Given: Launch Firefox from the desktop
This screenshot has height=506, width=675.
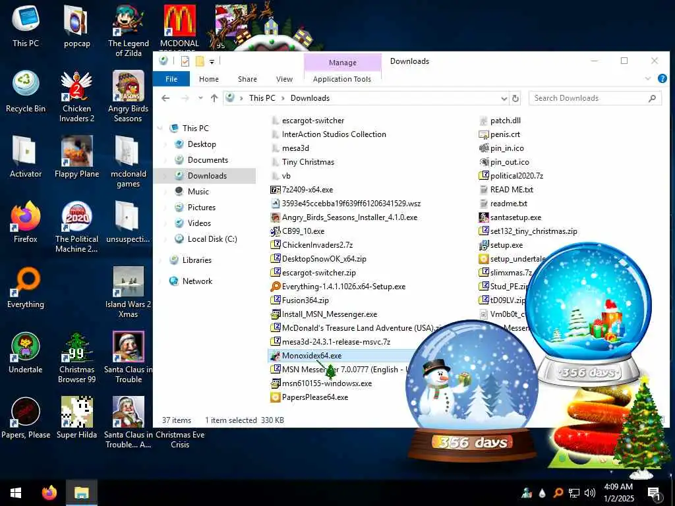Looking at the screenshot, I should pyautogui.click(x=26, y=221).
